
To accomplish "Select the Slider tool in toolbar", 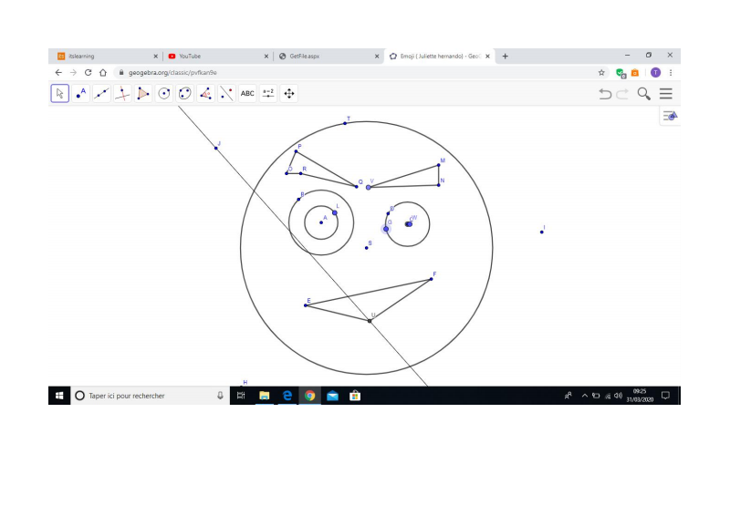I will click(268, 93).
